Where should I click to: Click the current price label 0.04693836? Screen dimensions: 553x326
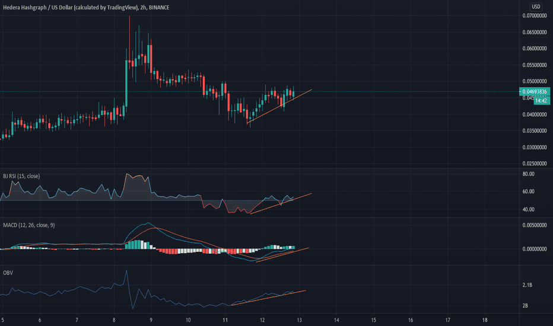point(534,92)
